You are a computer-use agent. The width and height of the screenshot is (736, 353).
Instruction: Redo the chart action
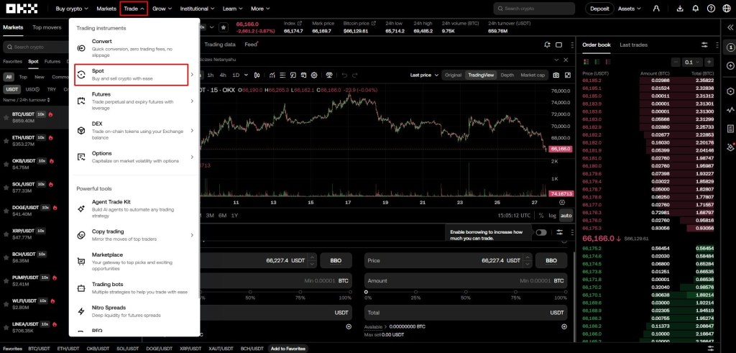tap(355, 75)
